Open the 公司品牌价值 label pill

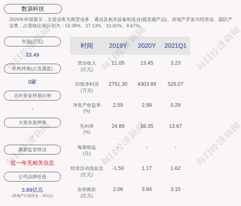point(32,177)
